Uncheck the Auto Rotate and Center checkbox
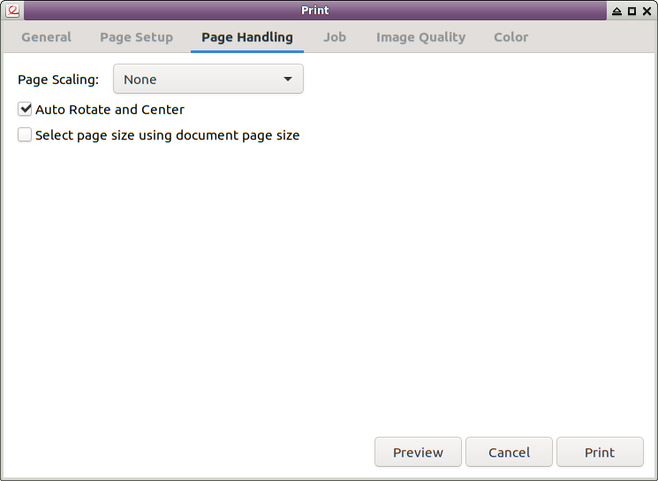 tap(25, 110)
